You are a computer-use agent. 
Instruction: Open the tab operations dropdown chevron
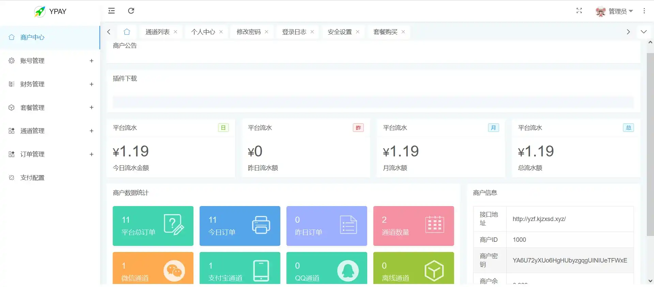coord(643,32)
